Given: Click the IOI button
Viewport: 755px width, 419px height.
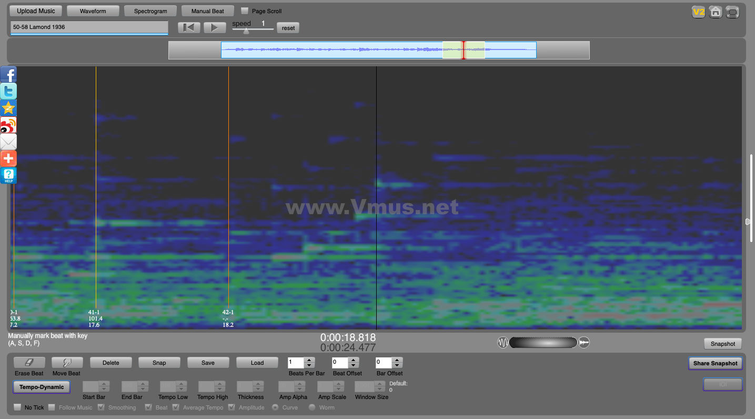Looking at the screenshot, I should tap(723, 385).
